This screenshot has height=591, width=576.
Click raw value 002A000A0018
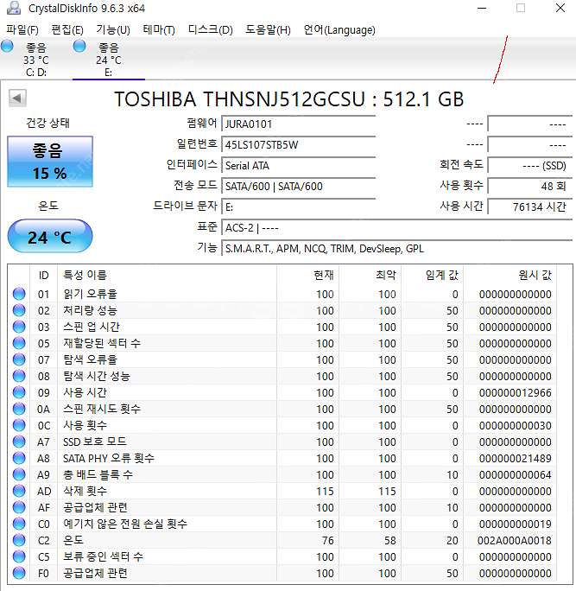514,541
